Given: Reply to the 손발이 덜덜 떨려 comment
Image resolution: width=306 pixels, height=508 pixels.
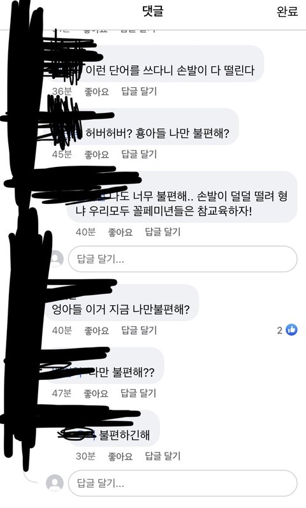Looking at the screenshot, I should (163, 231).
